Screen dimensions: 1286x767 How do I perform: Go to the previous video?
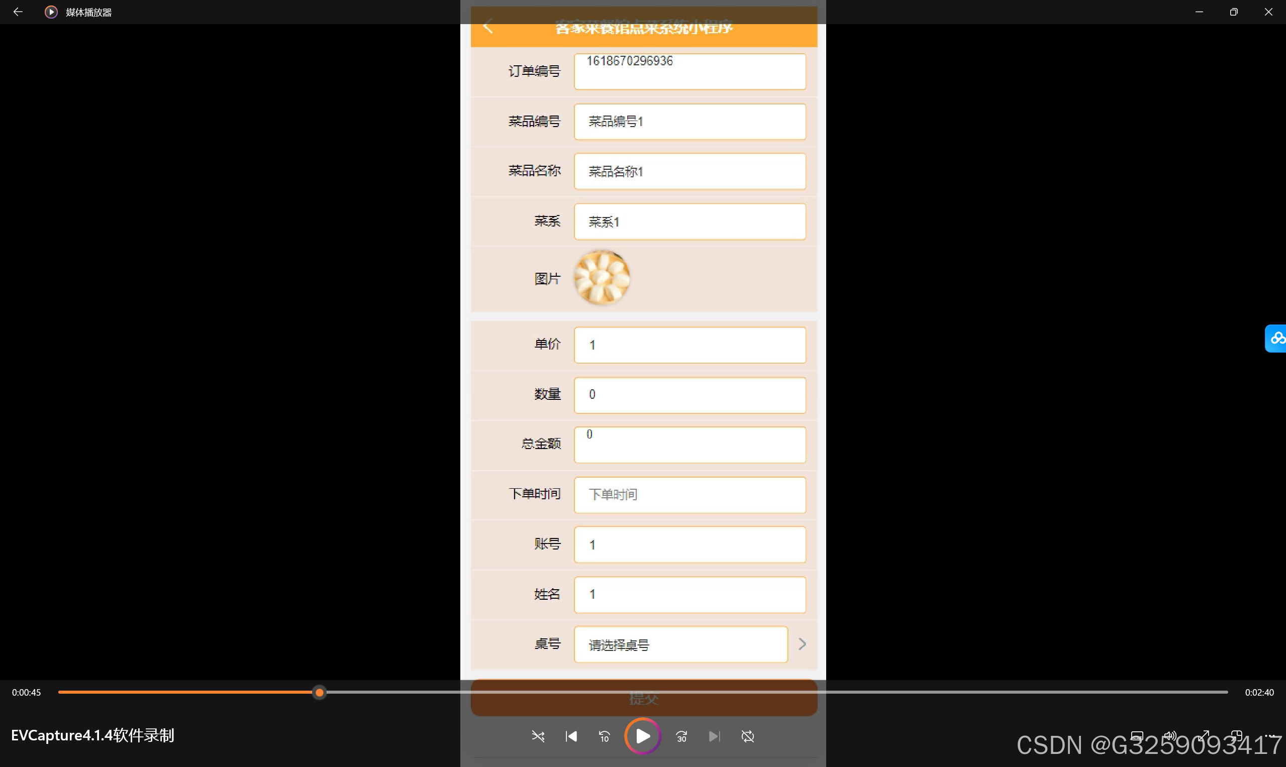571,736
